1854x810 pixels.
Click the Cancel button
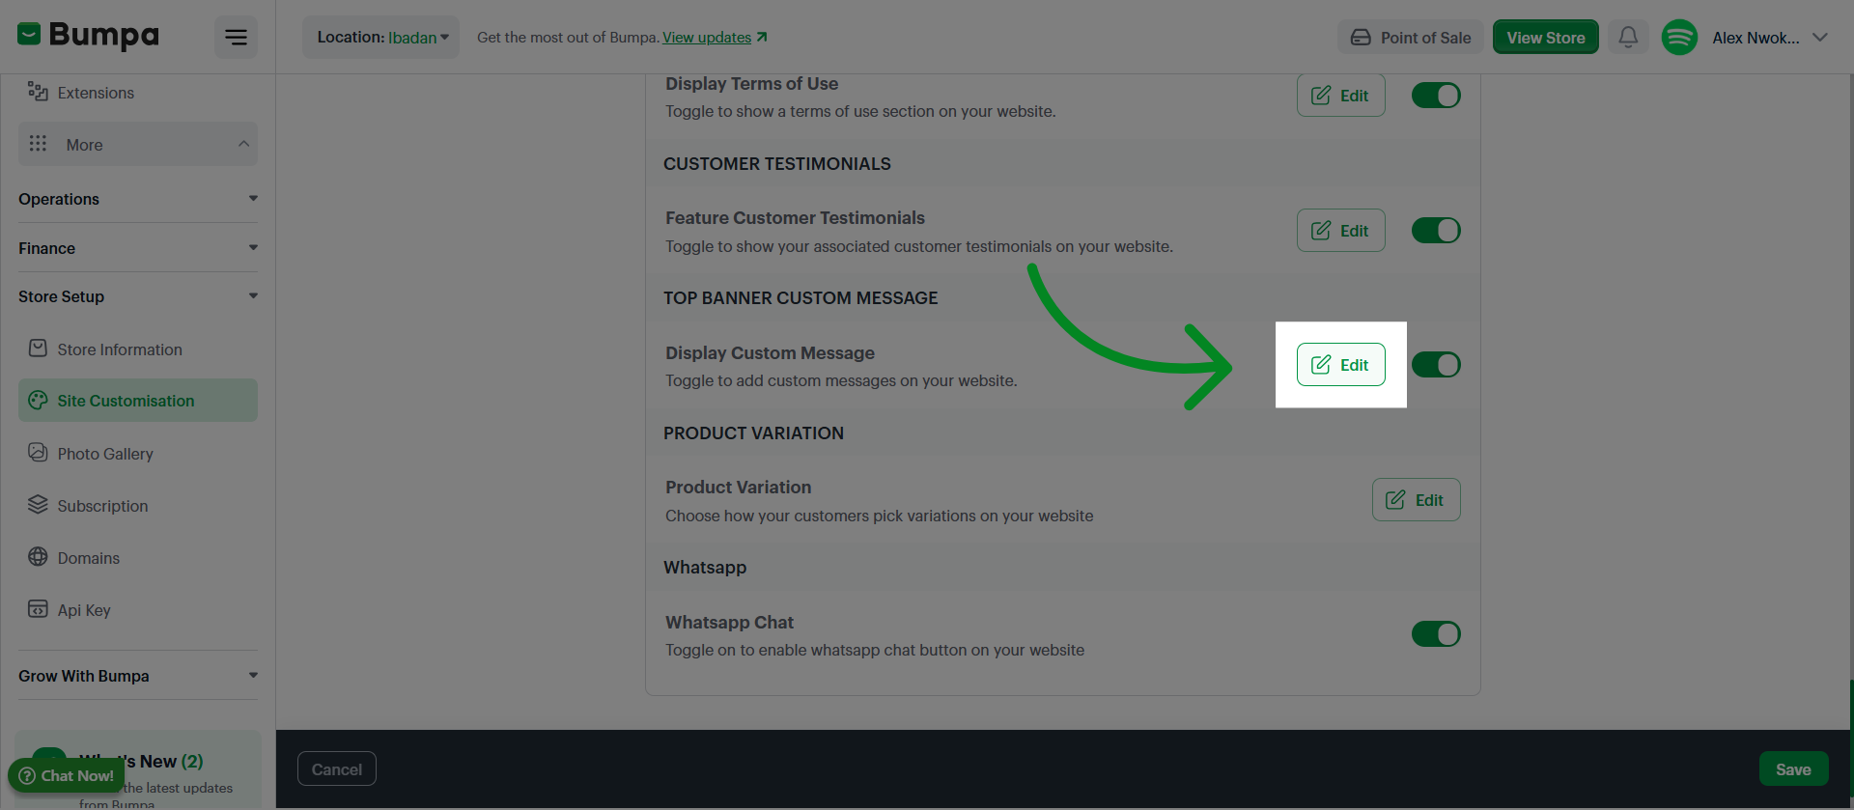click(x=337, y=769)
